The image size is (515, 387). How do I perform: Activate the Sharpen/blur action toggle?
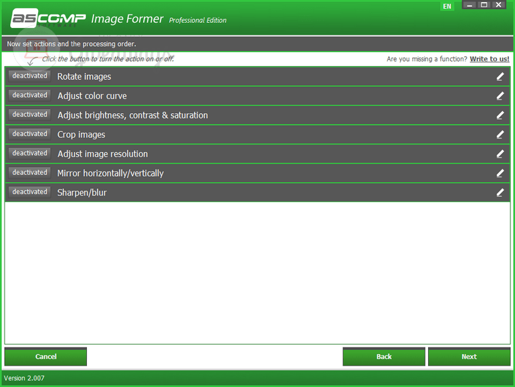29,192
